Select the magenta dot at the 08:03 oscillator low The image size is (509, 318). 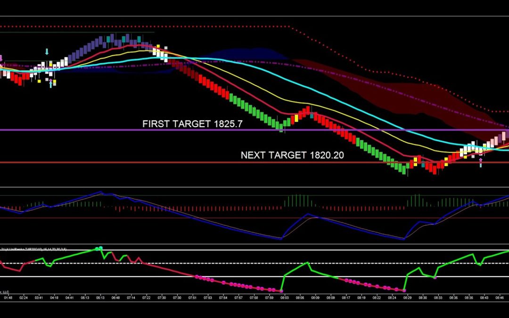tap(281, 292)
